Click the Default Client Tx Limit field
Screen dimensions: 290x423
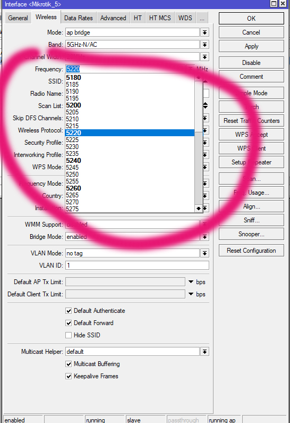125,294
